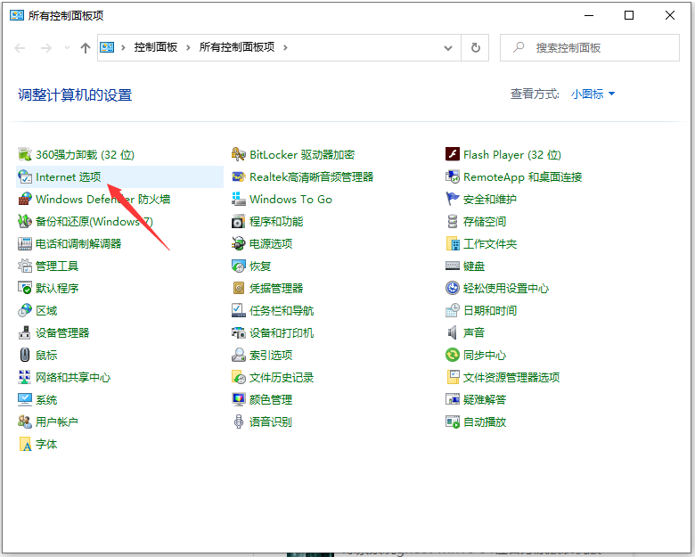Click the Flash Player (32 位) icon
The image size is (695, 557).
click(453, 155)
